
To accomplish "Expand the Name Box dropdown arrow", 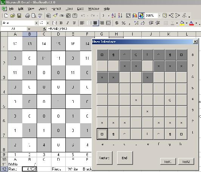I will (x=29, y=29).
